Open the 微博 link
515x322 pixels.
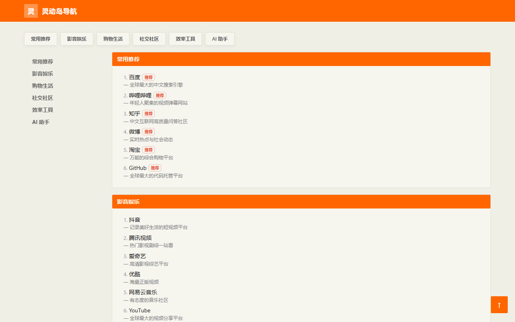click(x=135, y=132)
